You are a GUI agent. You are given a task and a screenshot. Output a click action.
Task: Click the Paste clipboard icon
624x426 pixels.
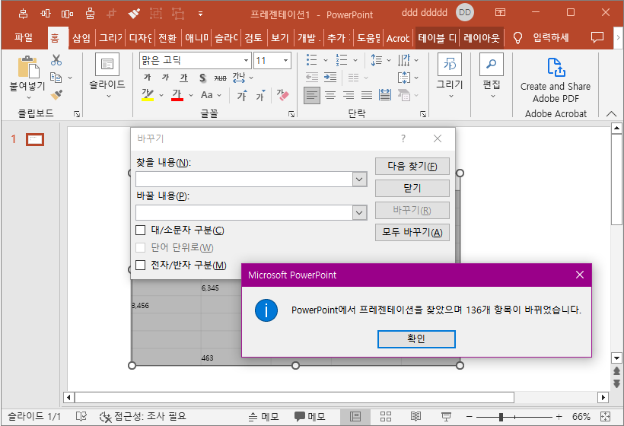coord(28,67)
